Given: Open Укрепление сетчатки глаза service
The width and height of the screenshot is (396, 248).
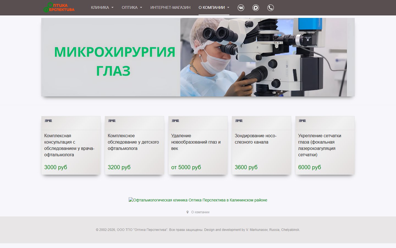Looking at the screenshot, I should point(320,145).
